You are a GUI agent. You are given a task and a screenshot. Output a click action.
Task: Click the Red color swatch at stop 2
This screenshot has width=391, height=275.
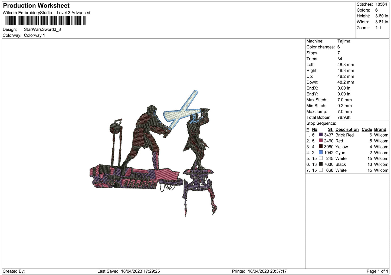point(321,141)
